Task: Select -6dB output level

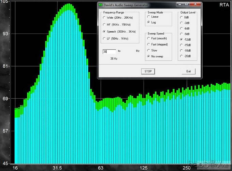Action: (x=181, y=28)
